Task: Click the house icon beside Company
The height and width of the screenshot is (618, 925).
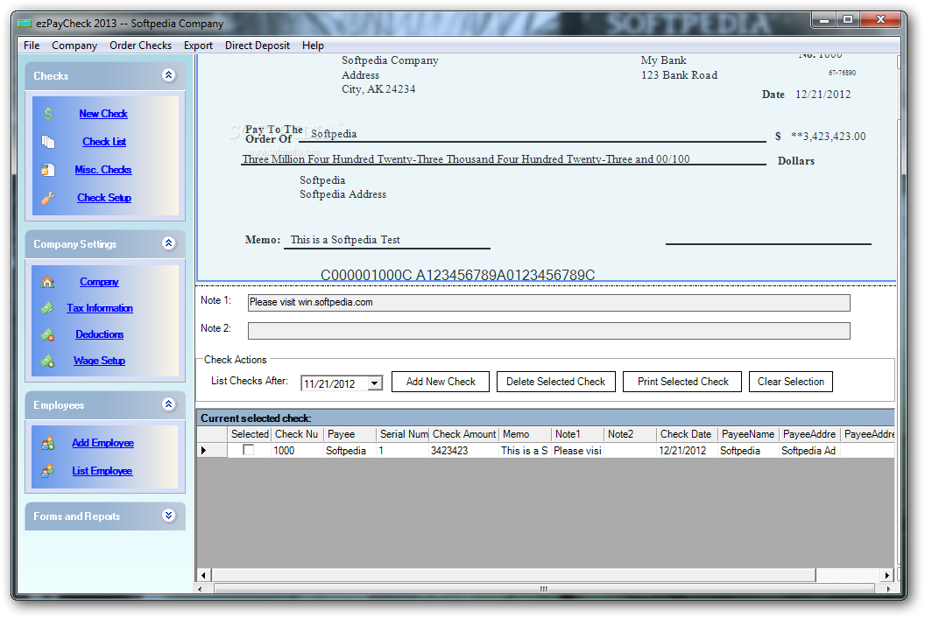Action: [x=48, y=282]
